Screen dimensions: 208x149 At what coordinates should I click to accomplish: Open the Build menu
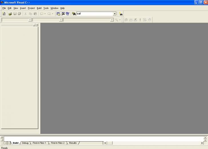click(x=39, y=8)
